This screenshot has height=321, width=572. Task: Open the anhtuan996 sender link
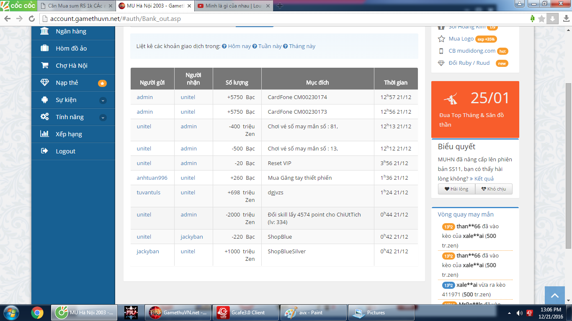(x=152, y=178)
